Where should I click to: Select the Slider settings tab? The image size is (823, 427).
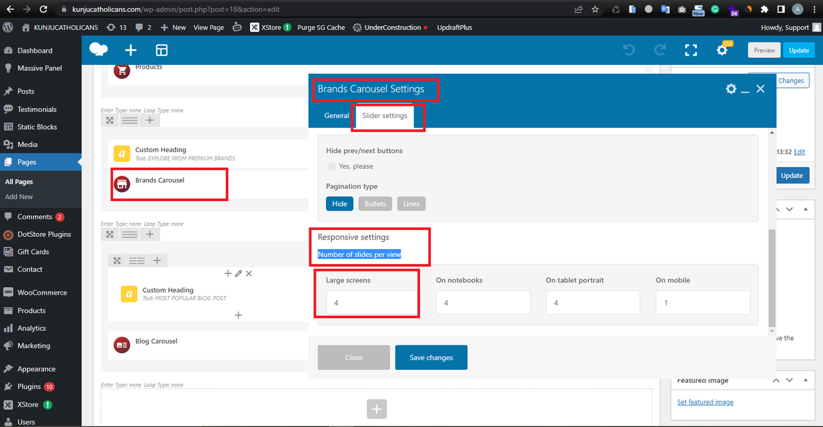tap(384, 116)
